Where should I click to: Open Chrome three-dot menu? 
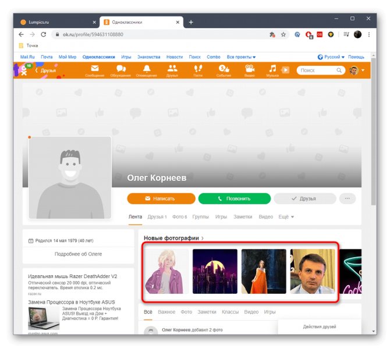point(369,34)
